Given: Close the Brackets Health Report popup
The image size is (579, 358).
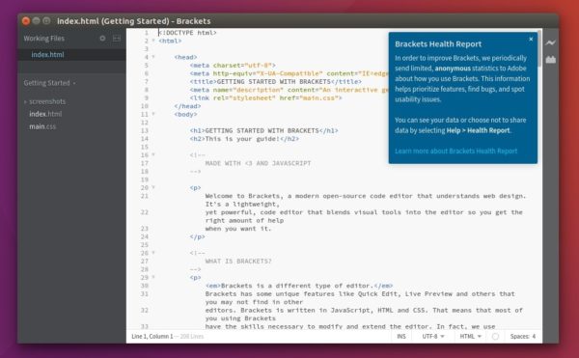Looking at the screenshot, I should 531,40.
